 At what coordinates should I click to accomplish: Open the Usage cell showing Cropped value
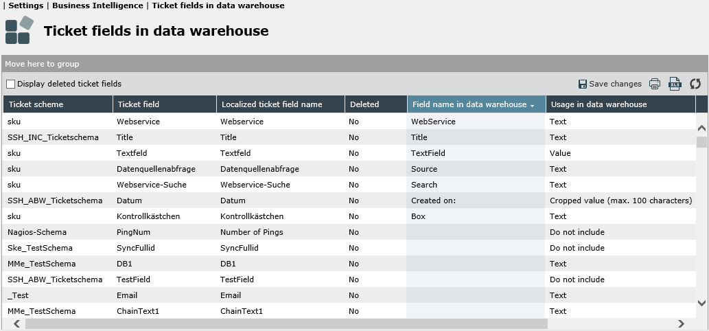620,201
